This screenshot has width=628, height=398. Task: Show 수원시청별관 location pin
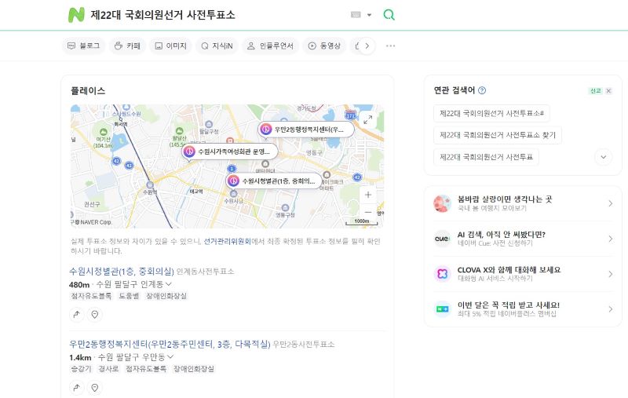pyautogui.click(x=95, y=314)
